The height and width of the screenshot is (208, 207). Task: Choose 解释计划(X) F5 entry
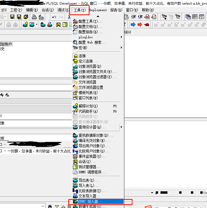(x=98, y=106)
